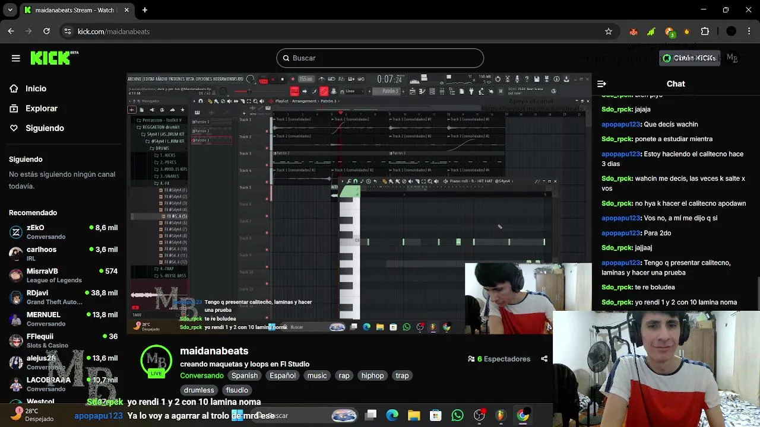Open the Chrome three-dot menu

749,31
